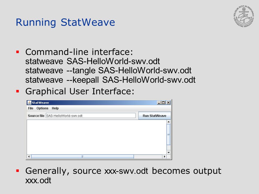Screen dimensions: 259x194
Task: Open the Help menu
Action: pyautogui.click(x=55, y=108)
